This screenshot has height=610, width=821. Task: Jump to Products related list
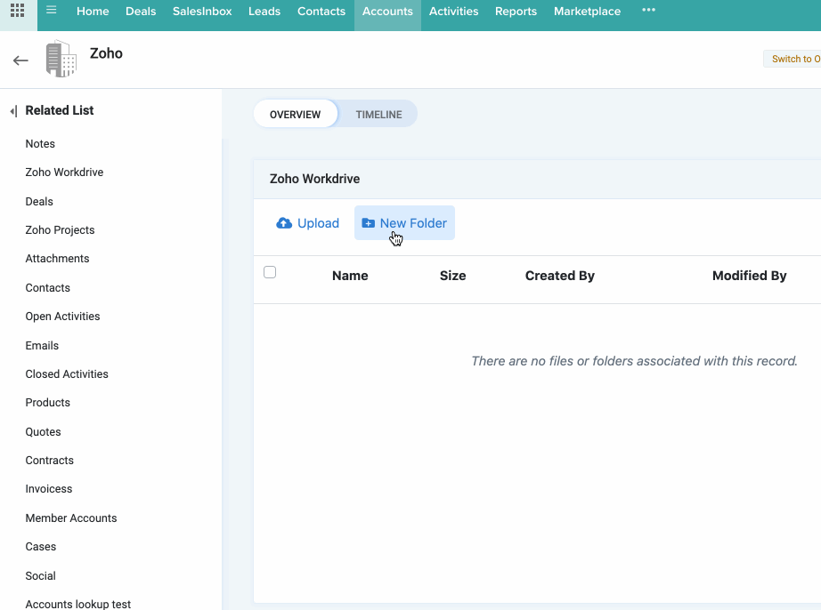click(x=48, y=403)
